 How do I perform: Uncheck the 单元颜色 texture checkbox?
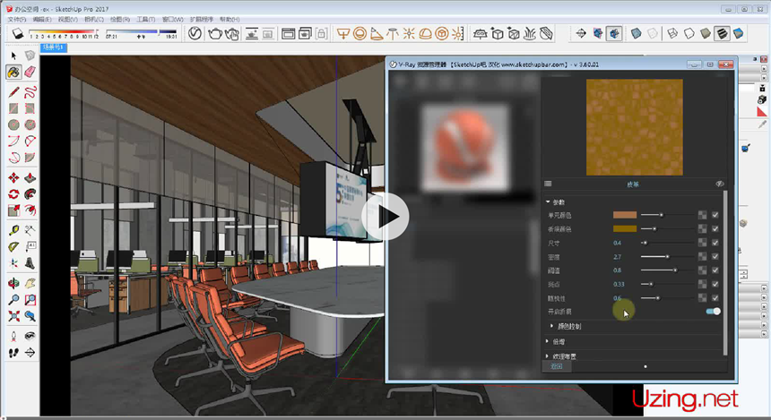coord(715,215)
